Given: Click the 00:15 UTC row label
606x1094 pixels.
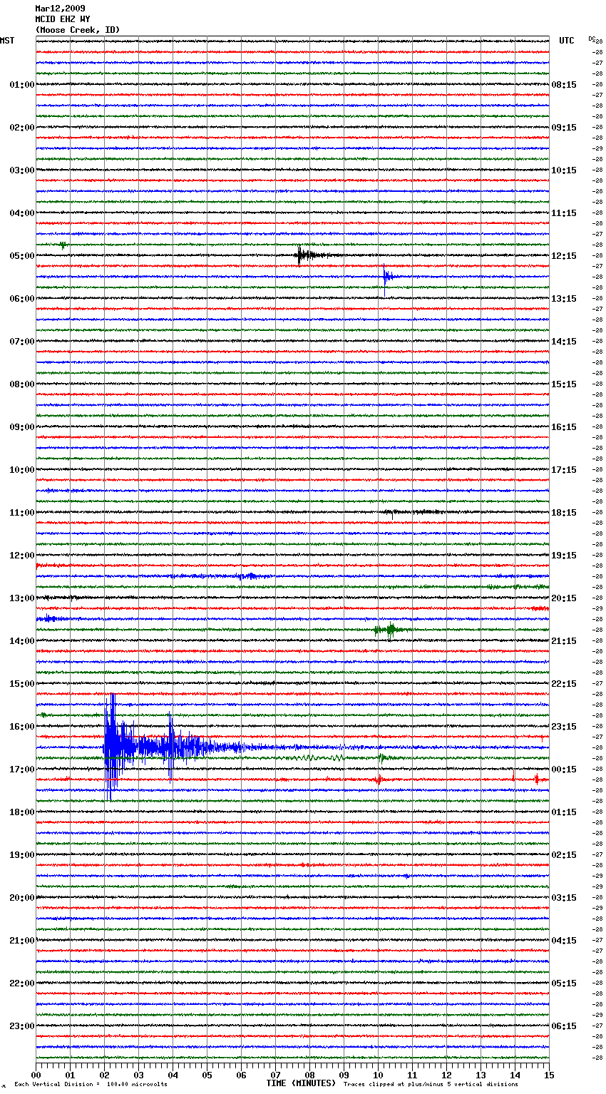Looking at the screenshot, I should [x=564, y=770].
